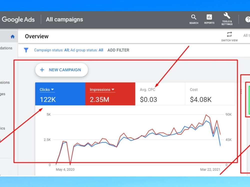Select the Cost metric card

point(210,94)
